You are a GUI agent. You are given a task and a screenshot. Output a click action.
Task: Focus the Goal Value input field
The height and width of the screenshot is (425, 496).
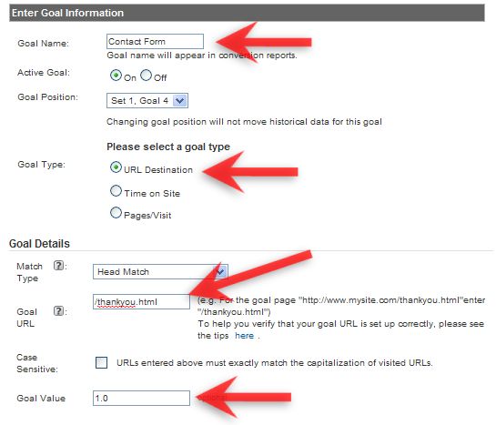[141, 398]
